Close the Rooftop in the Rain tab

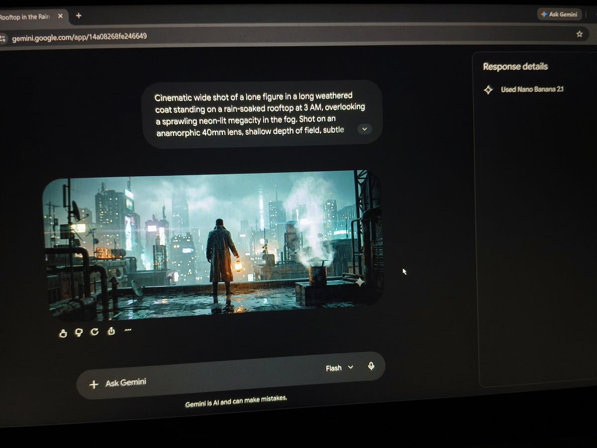point(60,16)
